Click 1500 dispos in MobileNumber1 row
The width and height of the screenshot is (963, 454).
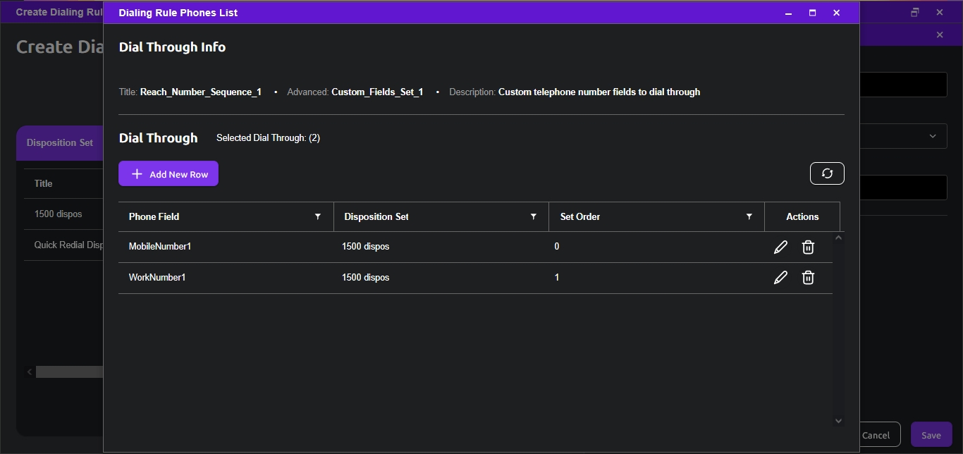pyautogui.click(x=365, y=247)
